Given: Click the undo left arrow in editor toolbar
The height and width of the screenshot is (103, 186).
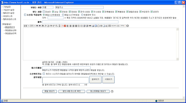Looking at the screenshot, I should 37,26.
